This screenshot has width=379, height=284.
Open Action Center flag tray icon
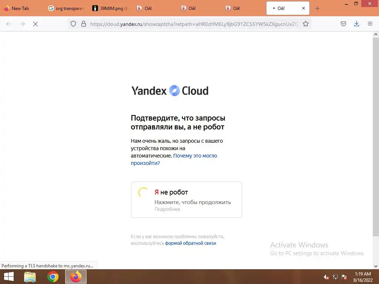344,277
